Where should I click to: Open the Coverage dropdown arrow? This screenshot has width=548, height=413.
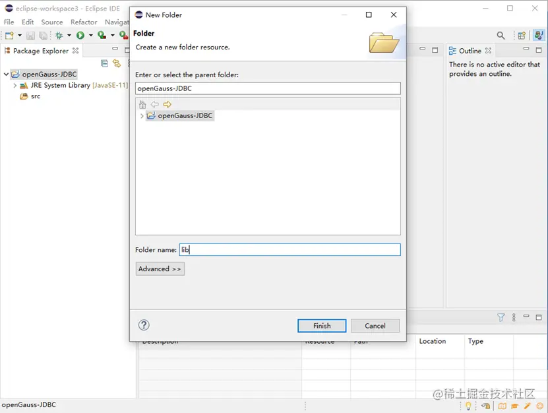(113, 36)
